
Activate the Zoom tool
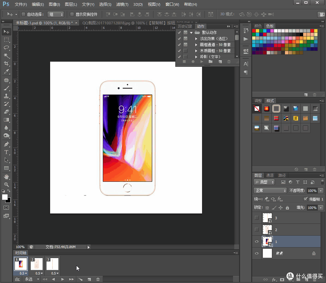pos(6,185)
